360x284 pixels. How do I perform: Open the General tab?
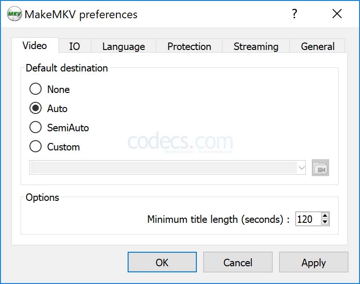click(x=317, y=46)
